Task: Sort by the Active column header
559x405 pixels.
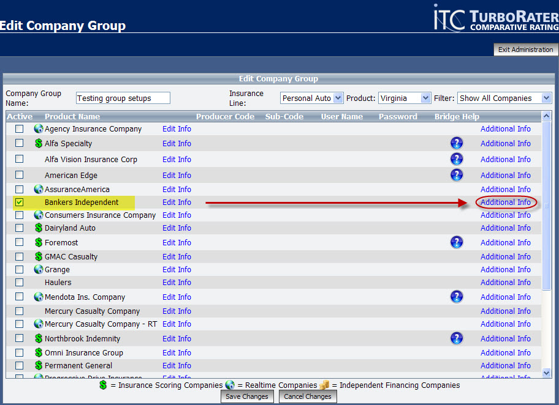Action: [x=20, y=116]
